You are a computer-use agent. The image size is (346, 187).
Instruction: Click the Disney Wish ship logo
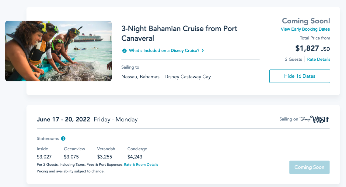pyautogui.click(x=314, y=119)
